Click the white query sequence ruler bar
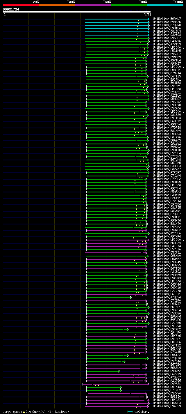 point(76,12)
